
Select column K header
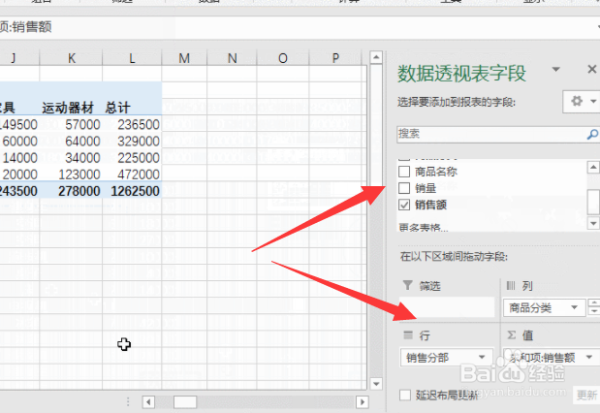71,58
